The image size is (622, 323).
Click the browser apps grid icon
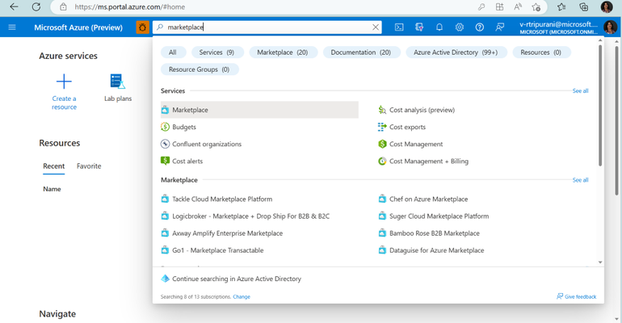tap(499, 6)
